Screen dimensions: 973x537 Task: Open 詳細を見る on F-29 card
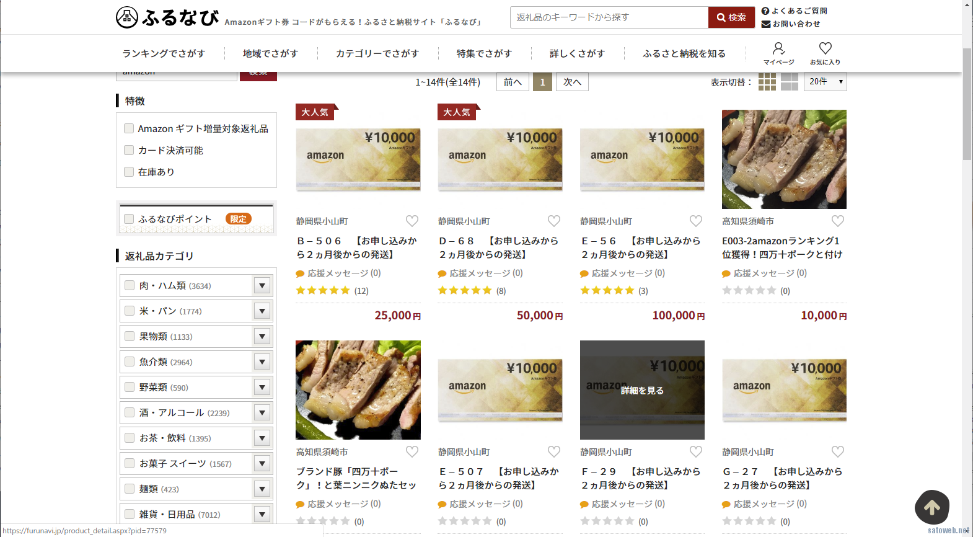pos(642,391)
